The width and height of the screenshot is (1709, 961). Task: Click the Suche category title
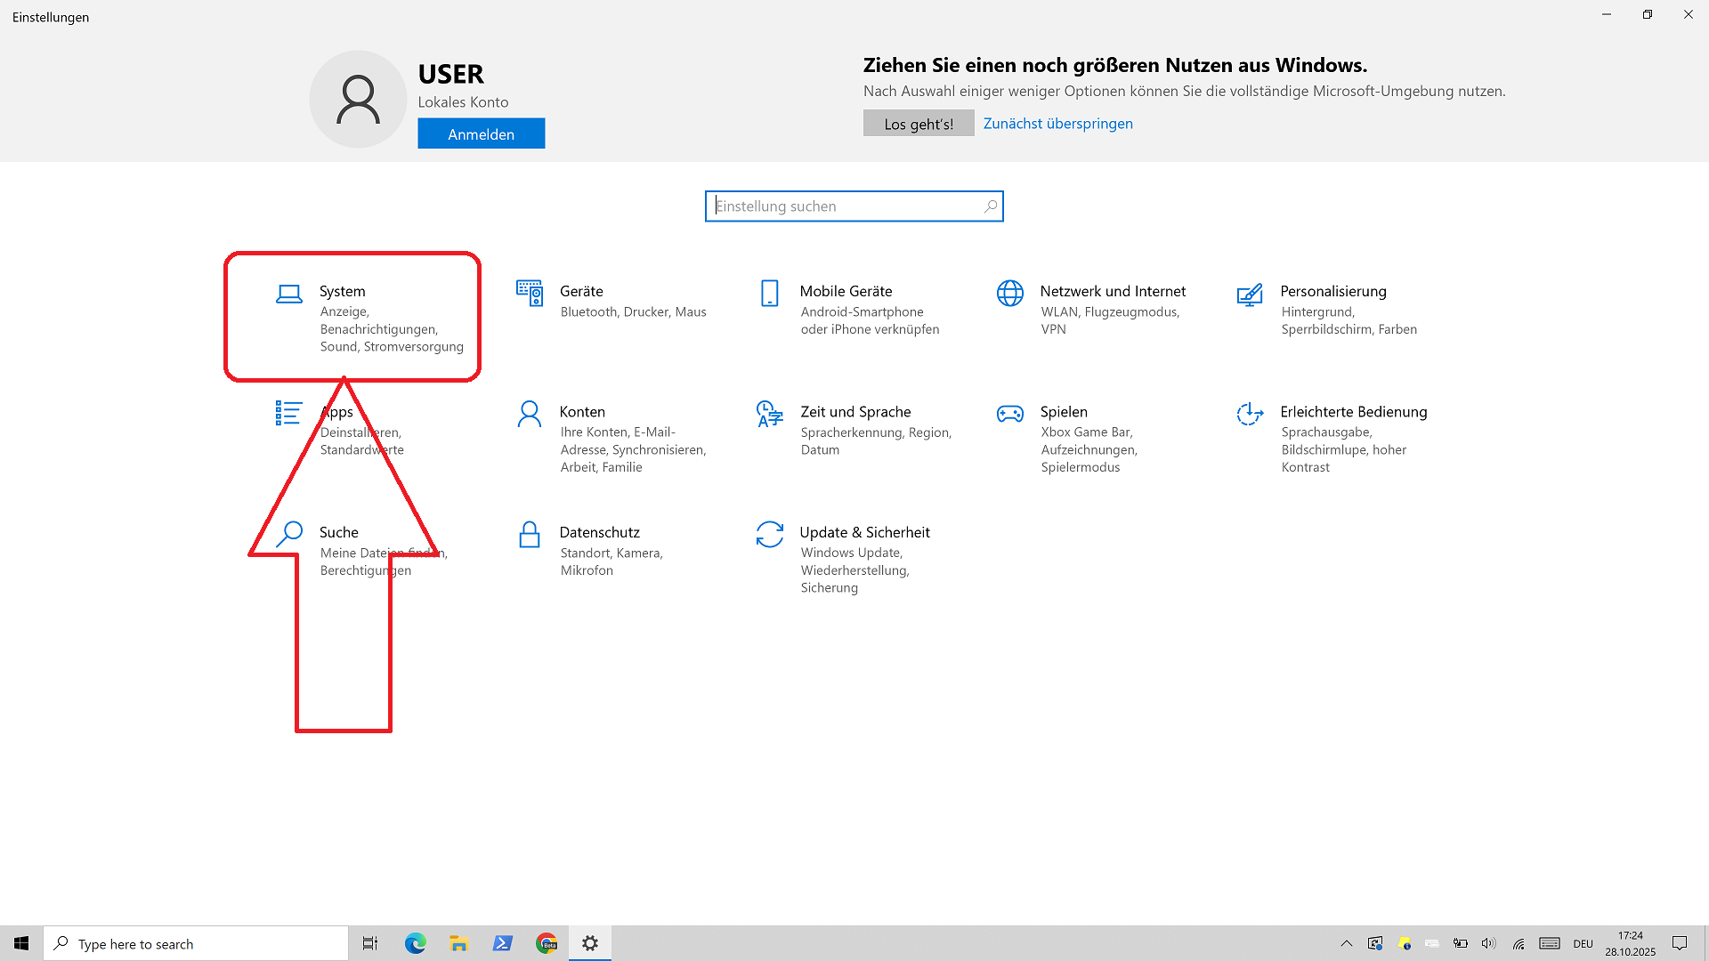[338, 532]
